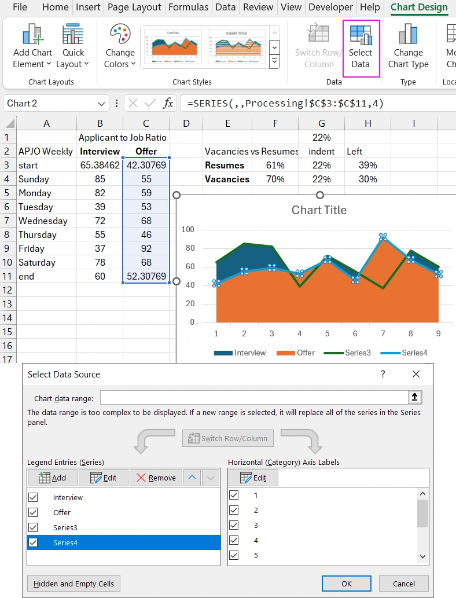Click the Insert Function fx icon
The width and height of the screenshot is (456, 598).
[168, 103]
